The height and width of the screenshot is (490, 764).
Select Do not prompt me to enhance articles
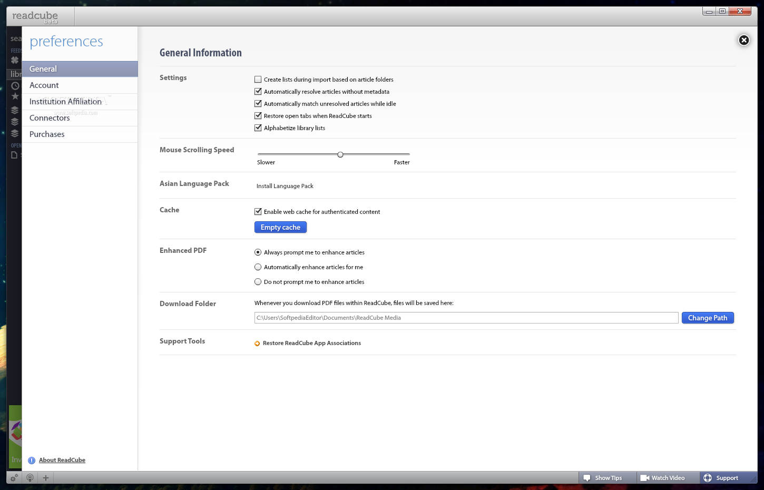258,282
